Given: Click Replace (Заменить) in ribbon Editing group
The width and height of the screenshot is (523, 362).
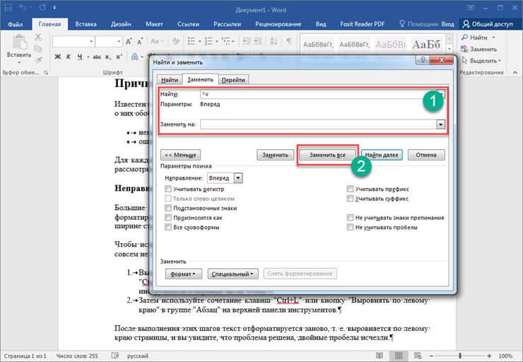Looking at the screenshot, I should click(478, 49).
